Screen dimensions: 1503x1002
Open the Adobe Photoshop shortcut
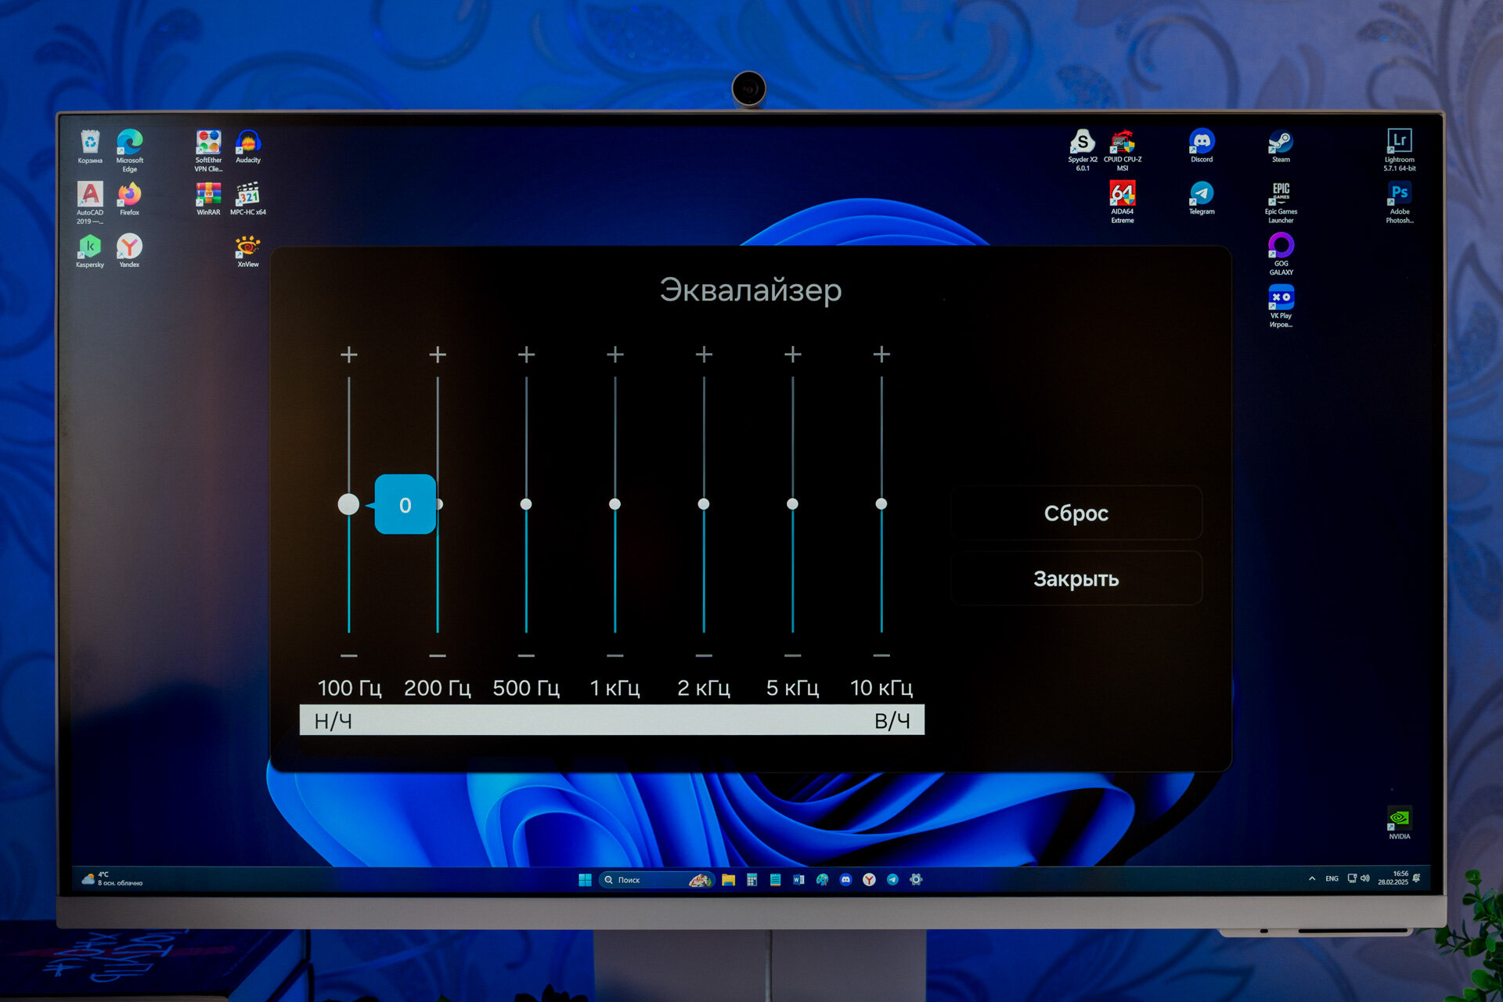pyautogui.click(x=1400, y=202)
